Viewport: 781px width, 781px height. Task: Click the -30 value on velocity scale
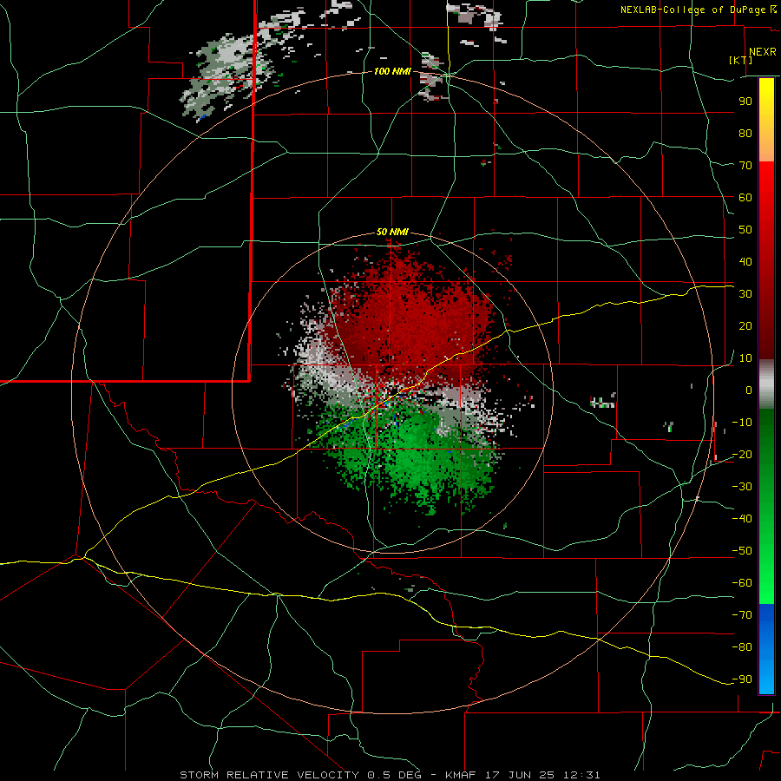click(x=742, y=487)
